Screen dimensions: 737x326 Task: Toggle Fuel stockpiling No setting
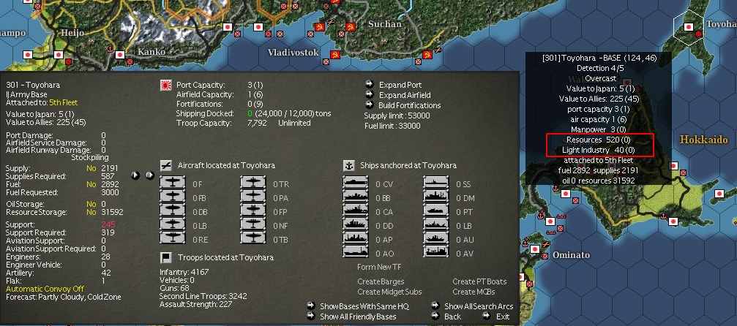(x=91, y=184)
